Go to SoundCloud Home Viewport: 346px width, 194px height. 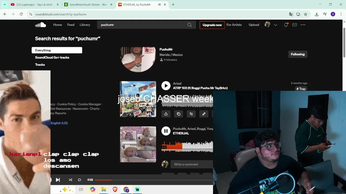click(58, 25)
